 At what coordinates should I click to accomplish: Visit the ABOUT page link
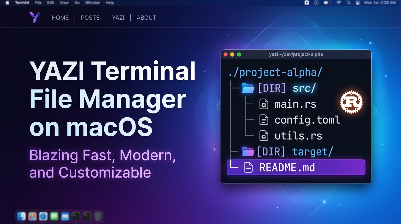146,18
